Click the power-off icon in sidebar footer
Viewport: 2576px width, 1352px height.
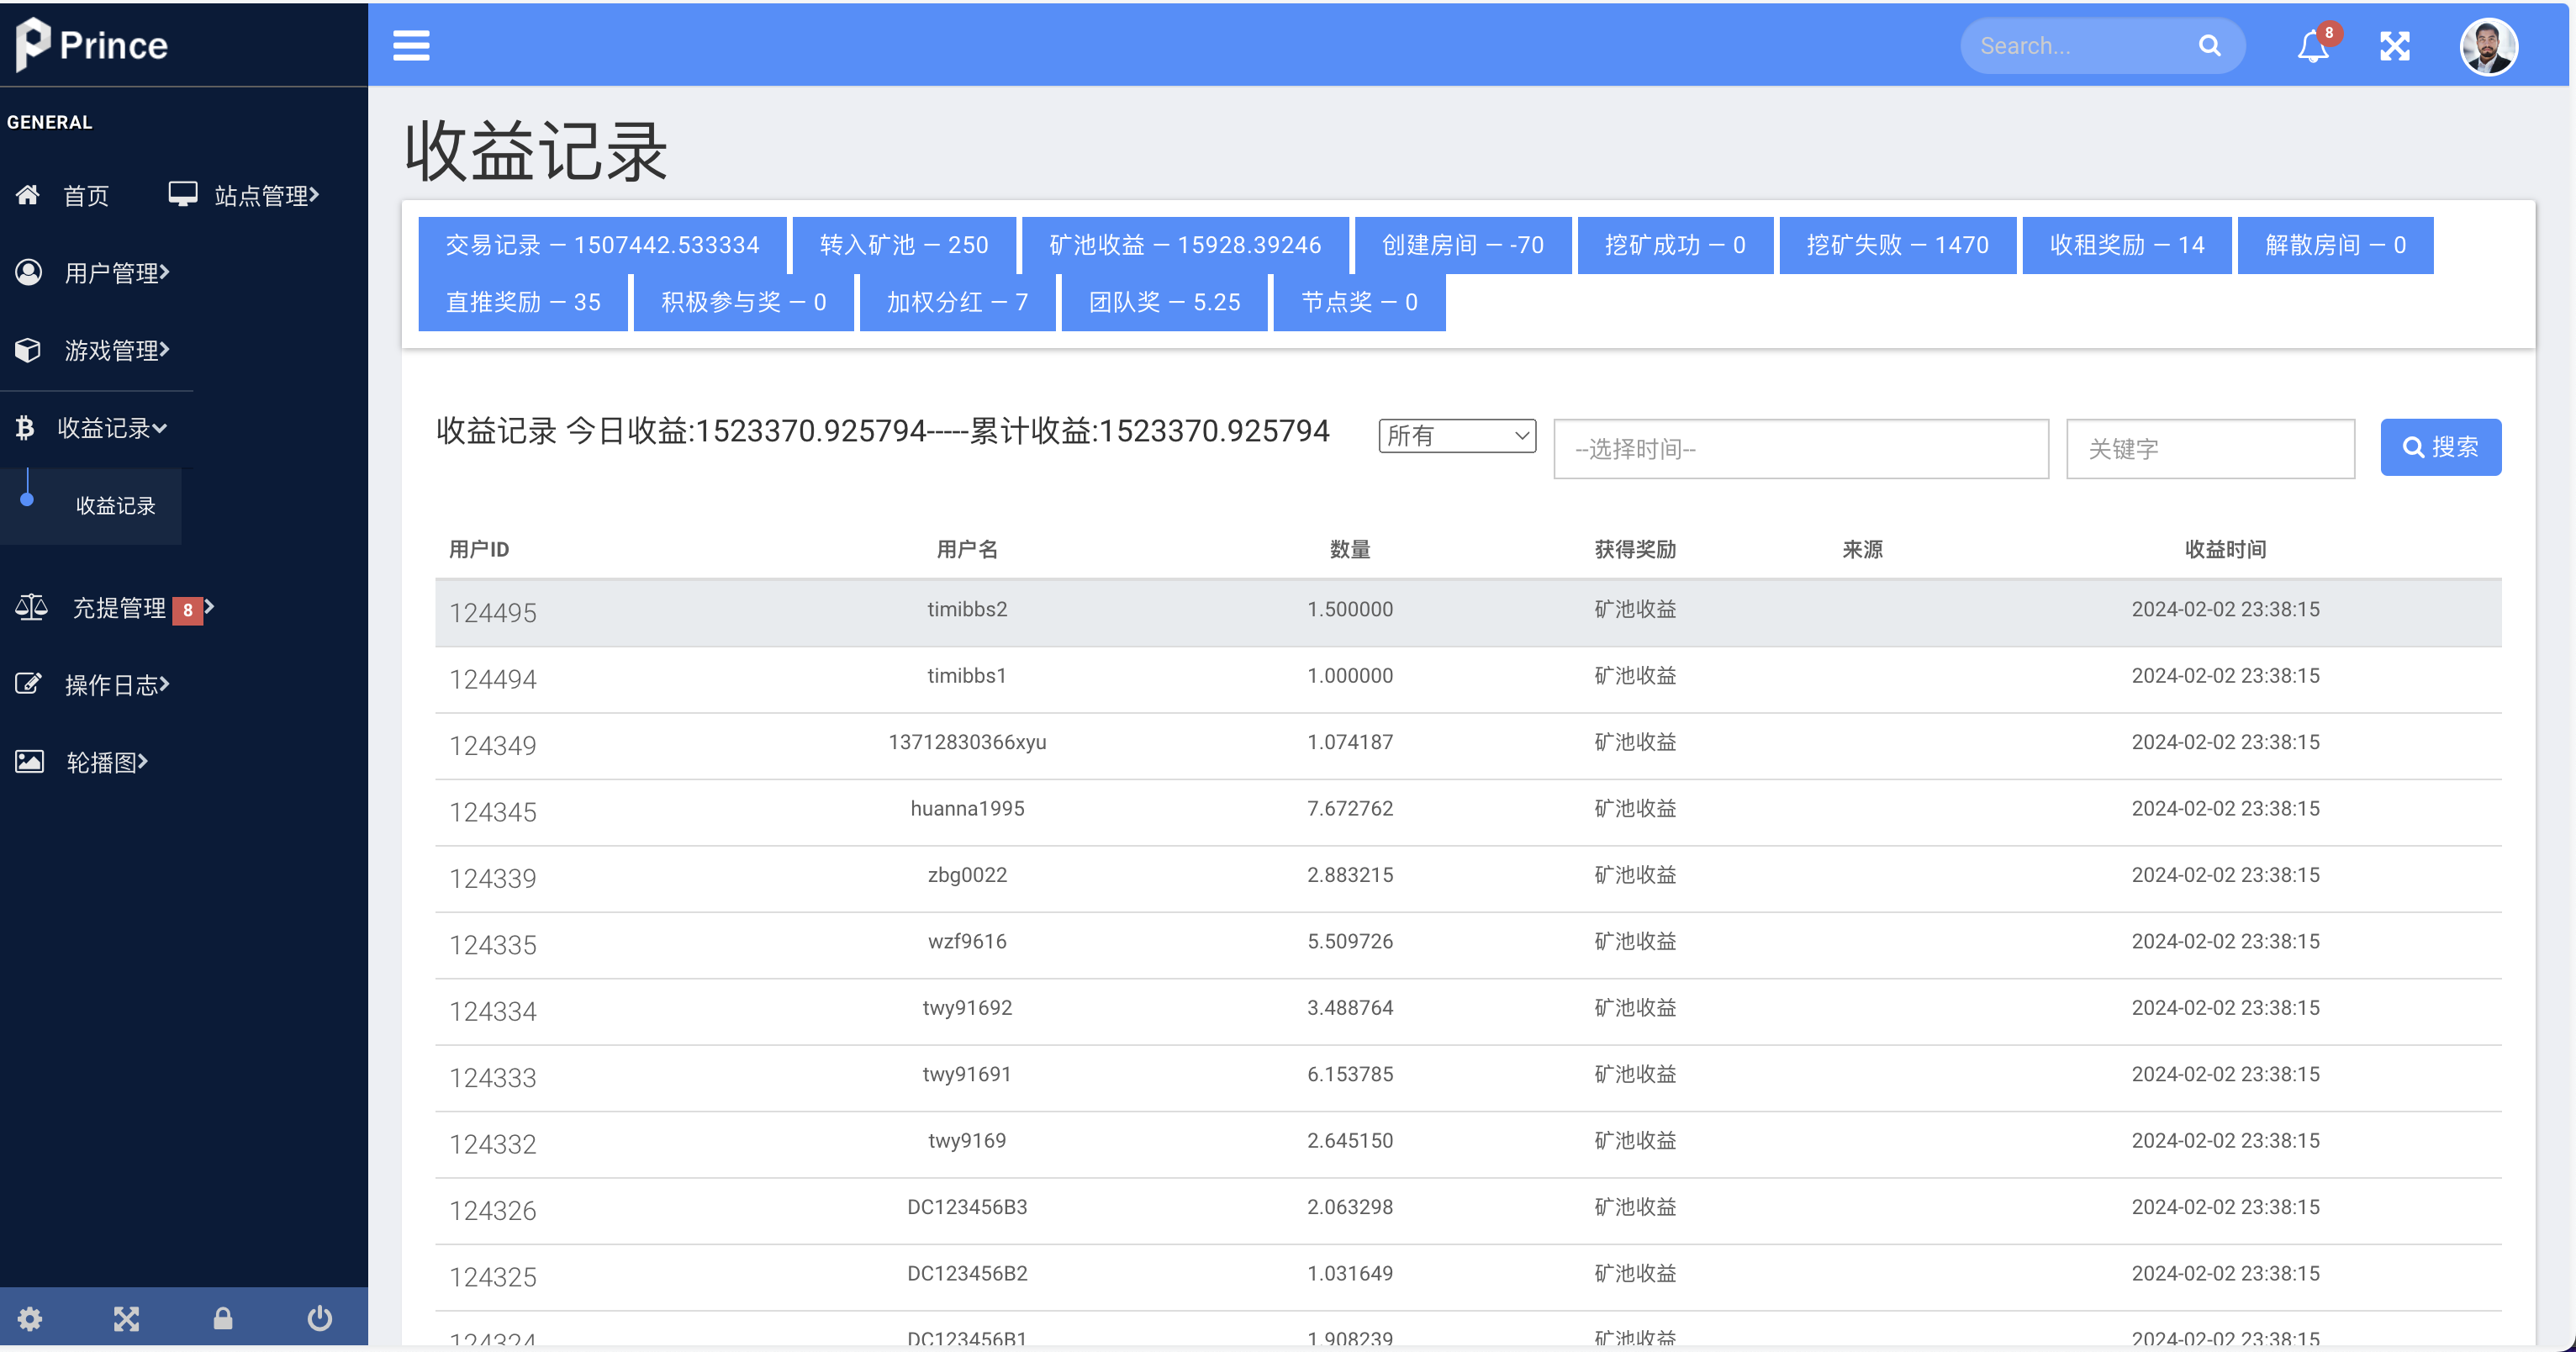pos(318,1318)
